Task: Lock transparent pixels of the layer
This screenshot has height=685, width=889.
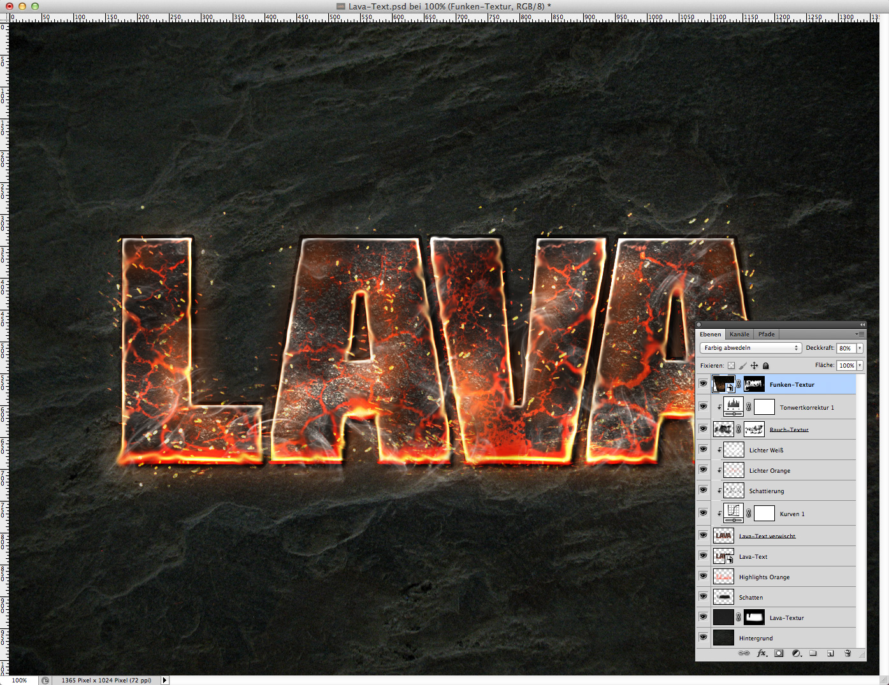Action: tap(731, 365)
